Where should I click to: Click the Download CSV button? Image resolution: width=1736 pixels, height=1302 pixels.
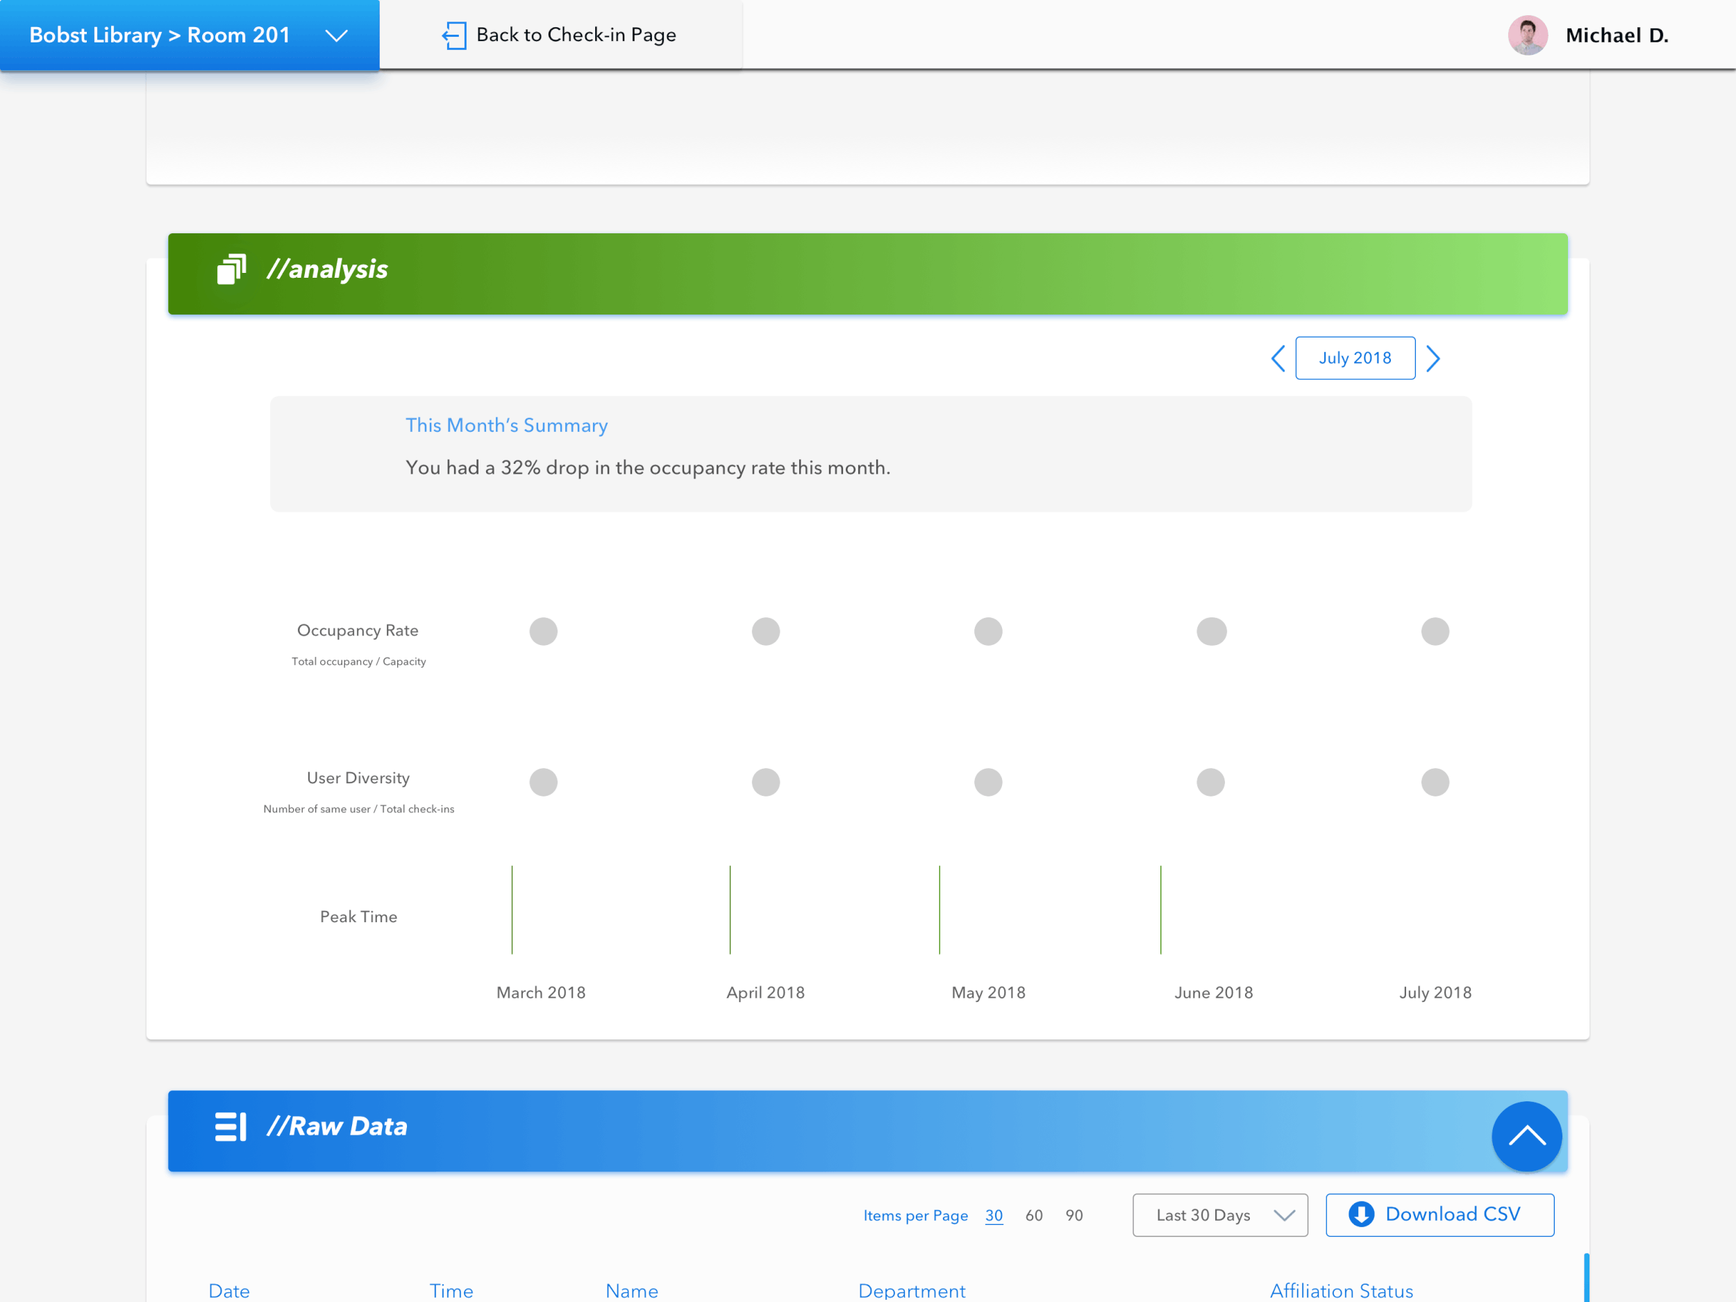1452,1214
